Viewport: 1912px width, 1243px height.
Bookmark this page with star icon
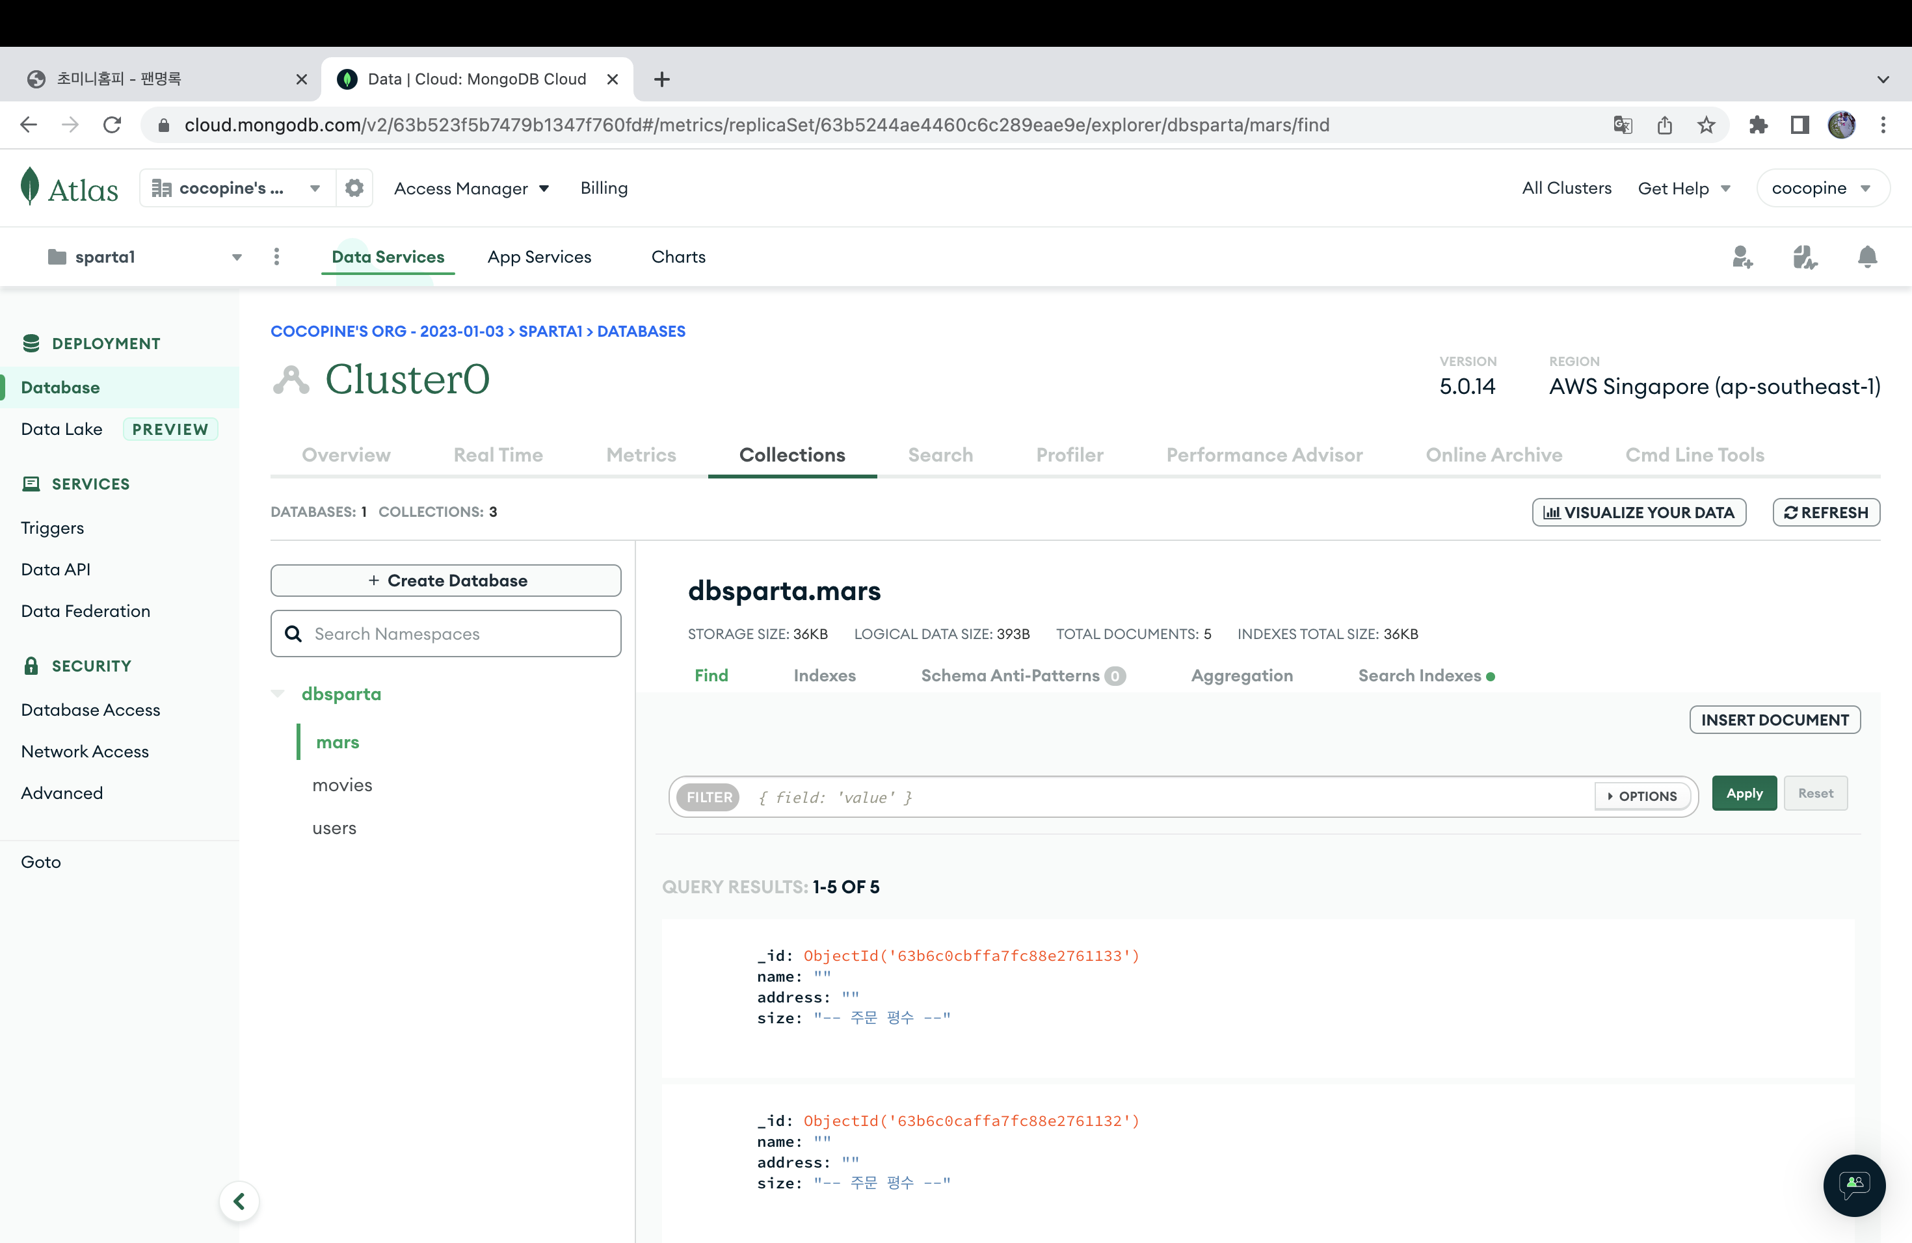pos(1706,124)
